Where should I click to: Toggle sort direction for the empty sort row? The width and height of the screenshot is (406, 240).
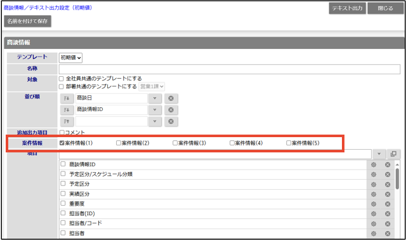pos(67,121)
